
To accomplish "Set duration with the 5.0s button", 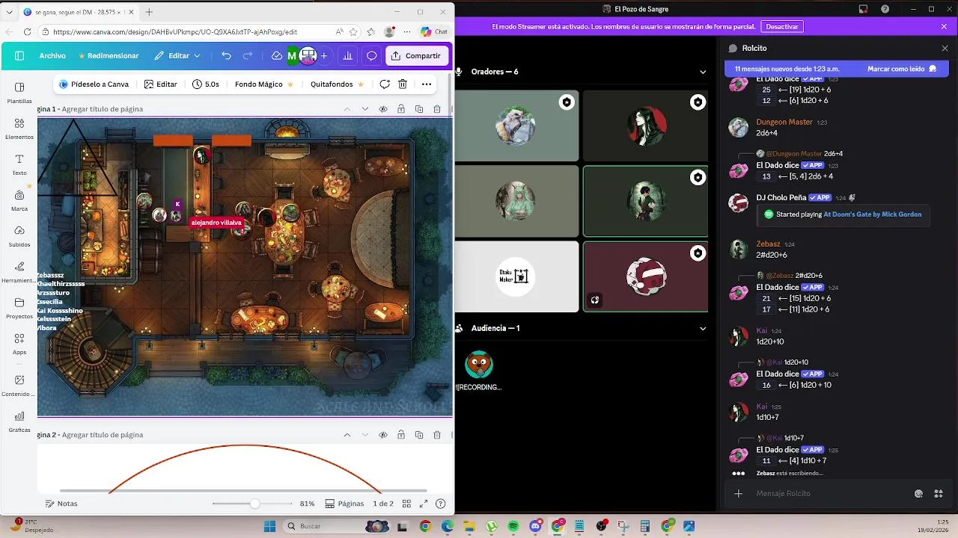I will click(206, 84).
